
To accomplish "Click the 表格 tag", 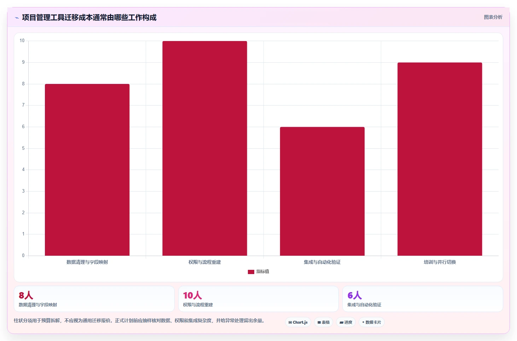I will click(324, 322).
